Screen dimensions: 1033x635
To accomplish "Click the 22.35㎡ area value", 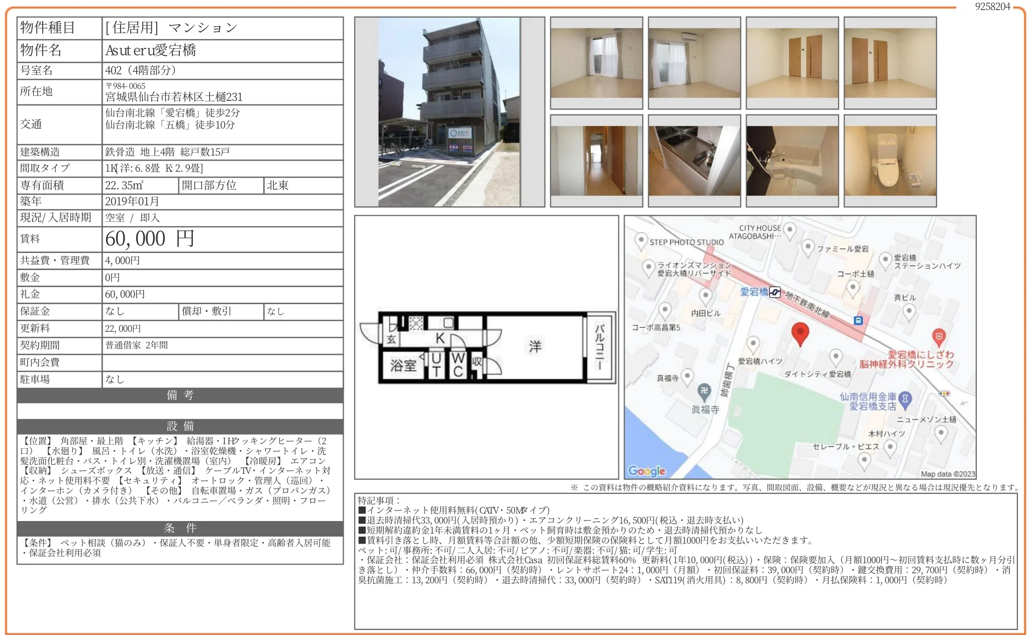I will pos(124,185).
